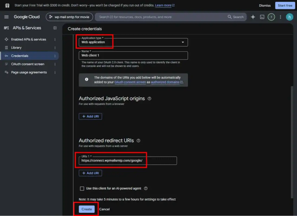Screen dimensions: 297x216
Task: Click the page vertical scrollbar
Action: pos(292,142)
